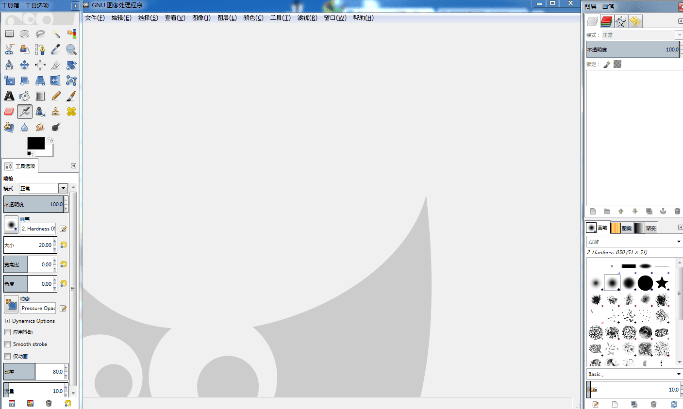Select the Free Select lasso tool

coord(40,34)
